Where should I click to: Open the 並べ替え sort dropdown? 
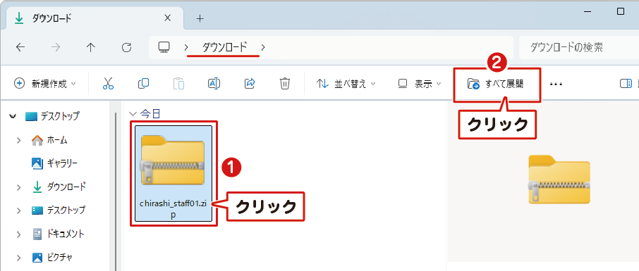[346, 84]
